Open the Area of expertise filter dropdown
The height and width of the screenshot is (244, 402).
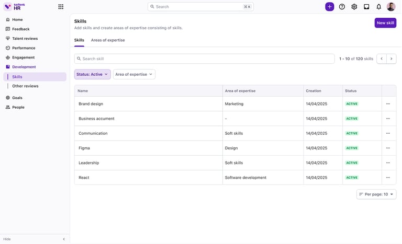point(134,74)
